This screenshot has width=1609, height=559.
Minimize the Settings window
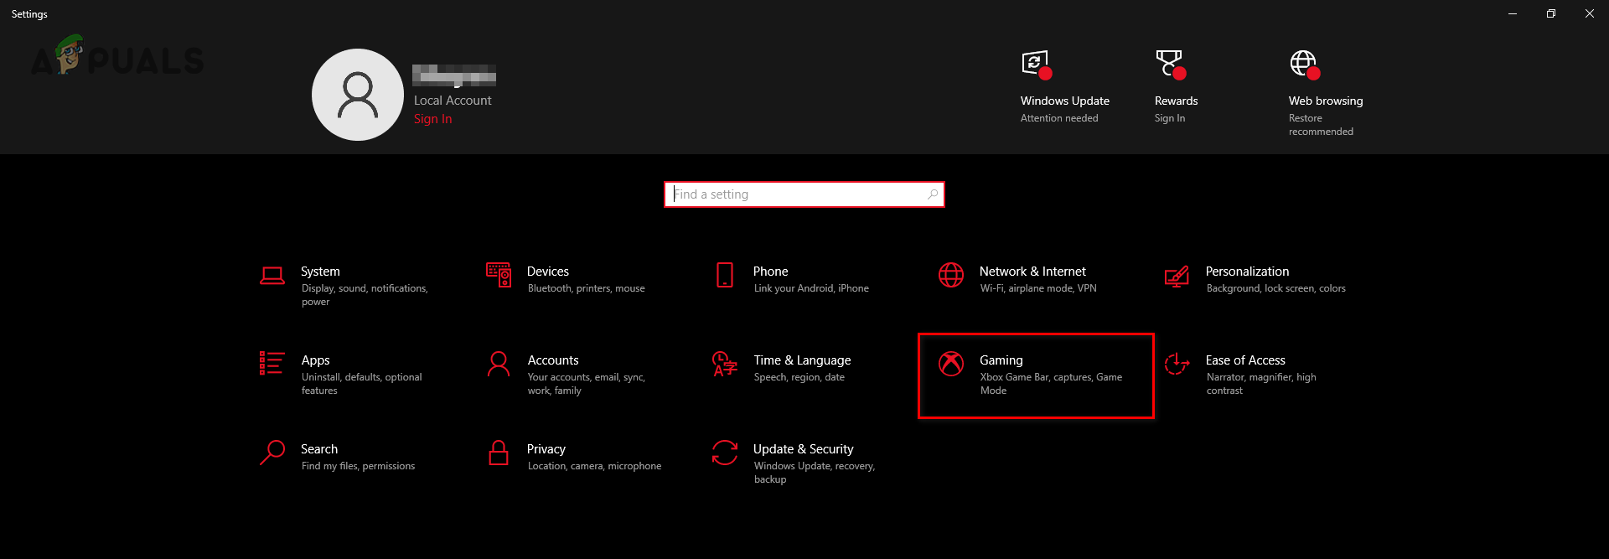1513,13
